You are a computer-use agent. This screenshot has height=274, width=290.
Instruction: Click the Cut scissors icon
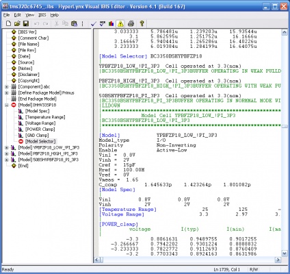pos(57,23)
